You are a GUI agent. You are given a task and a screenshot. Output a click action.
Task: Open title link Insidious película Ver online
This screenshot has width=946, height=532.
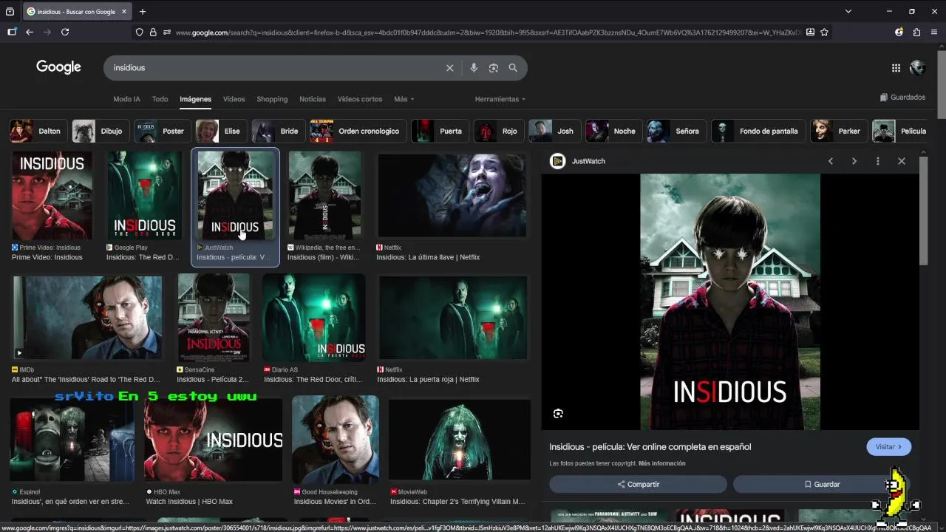tap(650, 447)
